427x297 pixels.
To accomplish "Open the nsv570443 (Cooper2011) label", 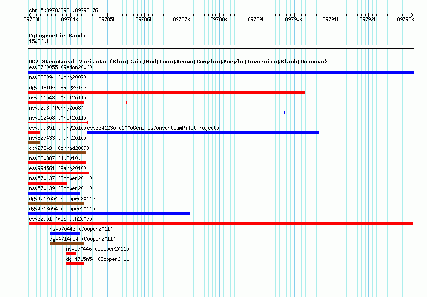I will click(x=81, y=229).
